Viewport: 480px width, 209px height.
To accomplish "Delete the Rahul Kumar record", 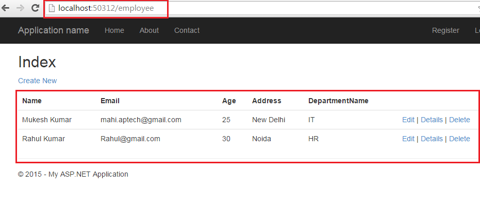I will point(459,139).
